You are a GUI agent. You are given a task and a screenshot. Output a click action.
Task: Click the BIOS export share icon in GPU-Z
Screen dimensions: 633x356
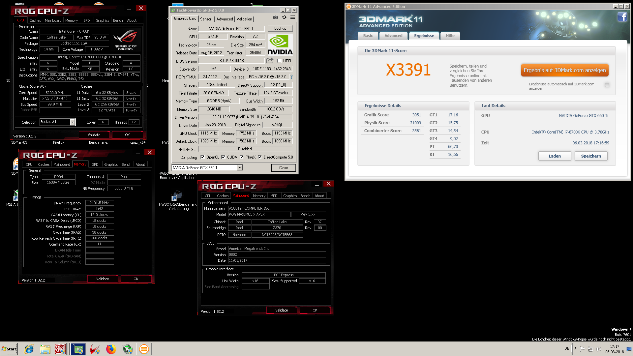pyautogui.click(x=270, y=61)
